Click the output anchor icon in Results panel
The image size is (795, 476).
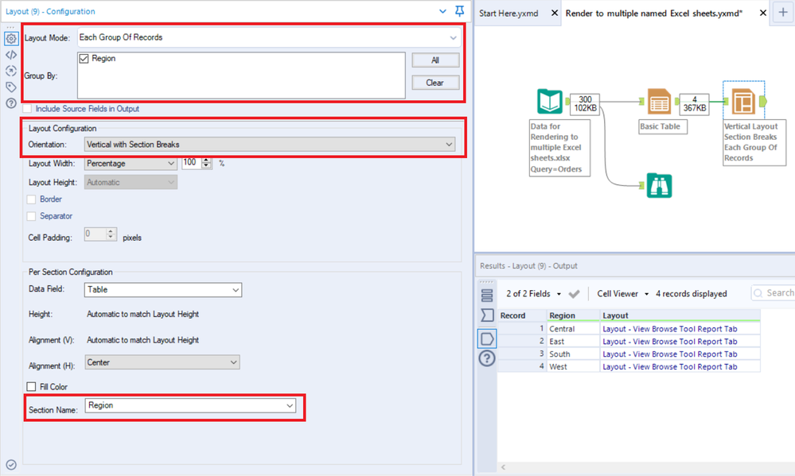488,338
